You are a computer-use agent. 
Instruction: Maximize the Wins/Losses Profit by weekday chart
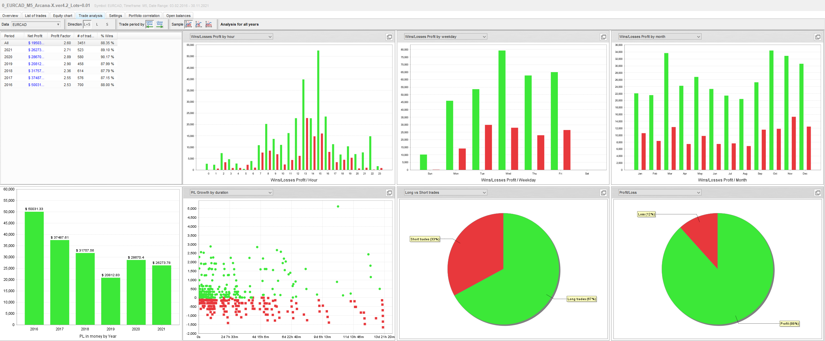click(x=603, y=37)
